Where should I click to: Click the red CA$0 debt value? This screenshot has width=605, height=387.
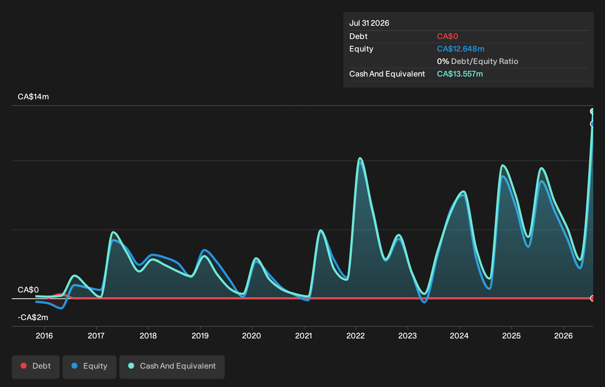(447, 36)
